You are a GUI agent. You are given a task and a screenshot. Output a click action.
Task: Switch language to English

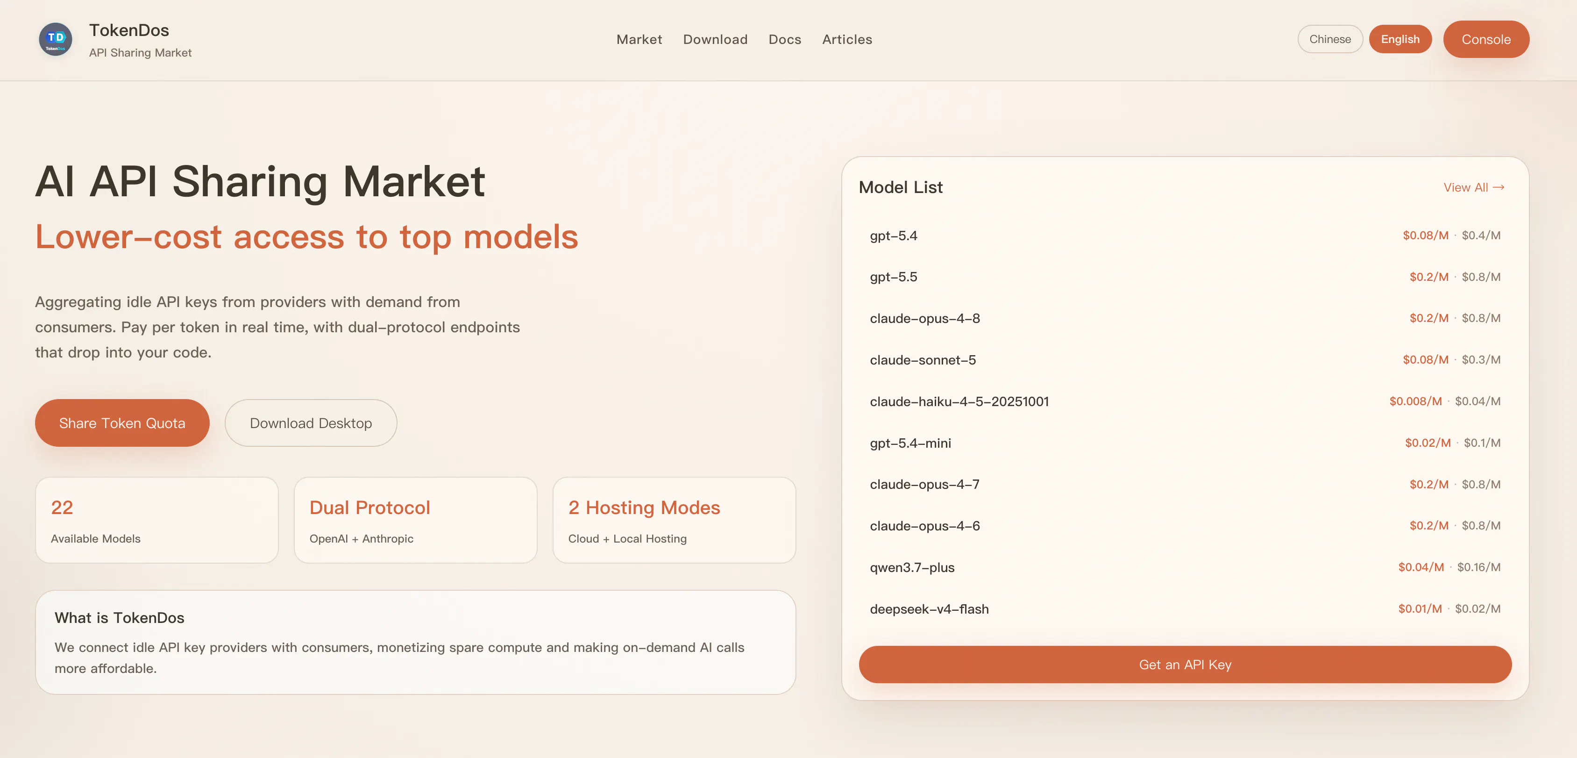pos(1400,39)
